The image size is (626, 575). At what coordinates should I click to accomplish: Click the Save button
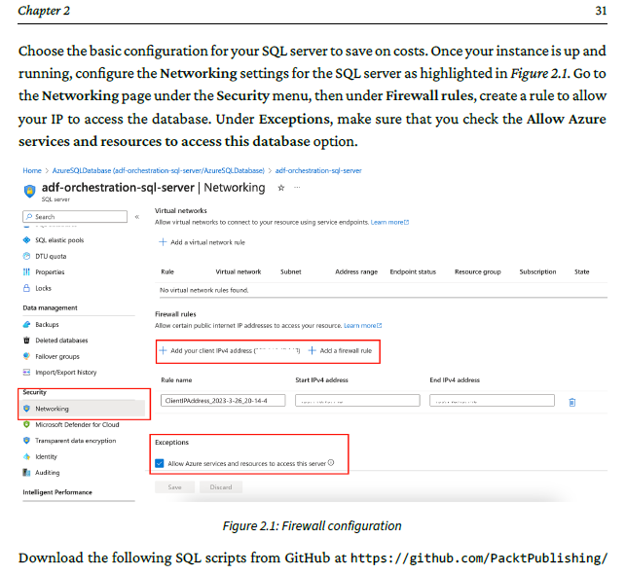click(x=174, y=486)
